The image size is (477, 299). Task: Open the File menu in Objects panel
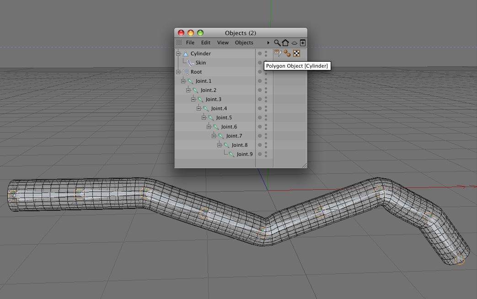pos(190,43)
